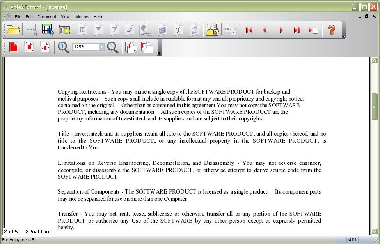The image size is (380, 244).
Task: Rotate the page clockwise
Action: pos(130,47)
